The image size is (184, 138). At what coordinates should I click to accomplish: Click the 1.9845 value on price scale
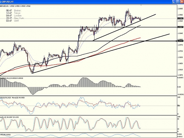point(180,33)
